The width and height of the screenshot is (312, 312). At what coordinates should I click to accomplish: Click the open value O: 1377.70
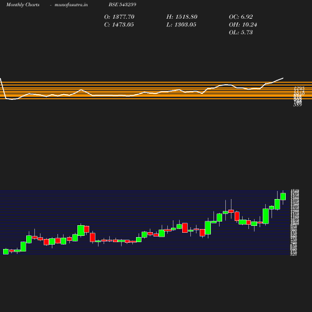(x=119, y=17)
